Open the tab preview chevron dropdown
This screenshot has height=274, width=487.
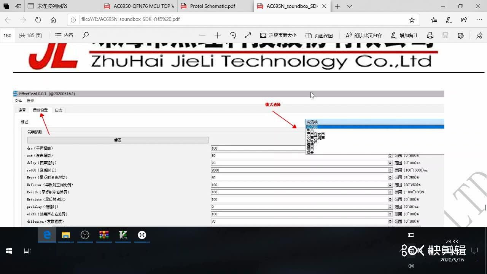click(x=349, y=6)
